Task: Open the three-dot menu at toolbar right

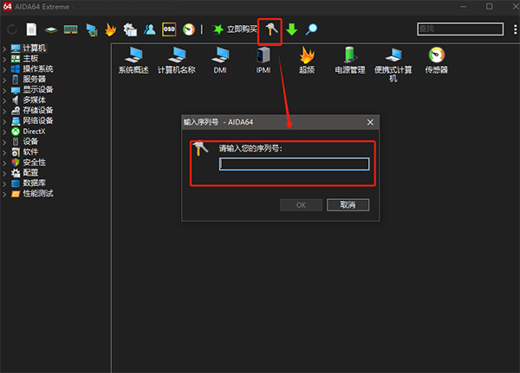Action: coord(515,29)
